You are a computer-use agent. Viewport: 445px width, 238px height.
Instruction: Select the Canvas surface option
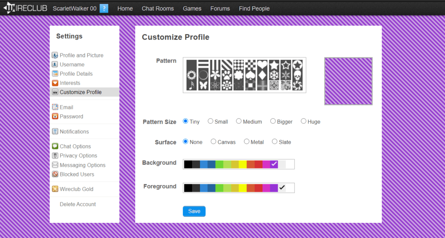tap(213, 142)
